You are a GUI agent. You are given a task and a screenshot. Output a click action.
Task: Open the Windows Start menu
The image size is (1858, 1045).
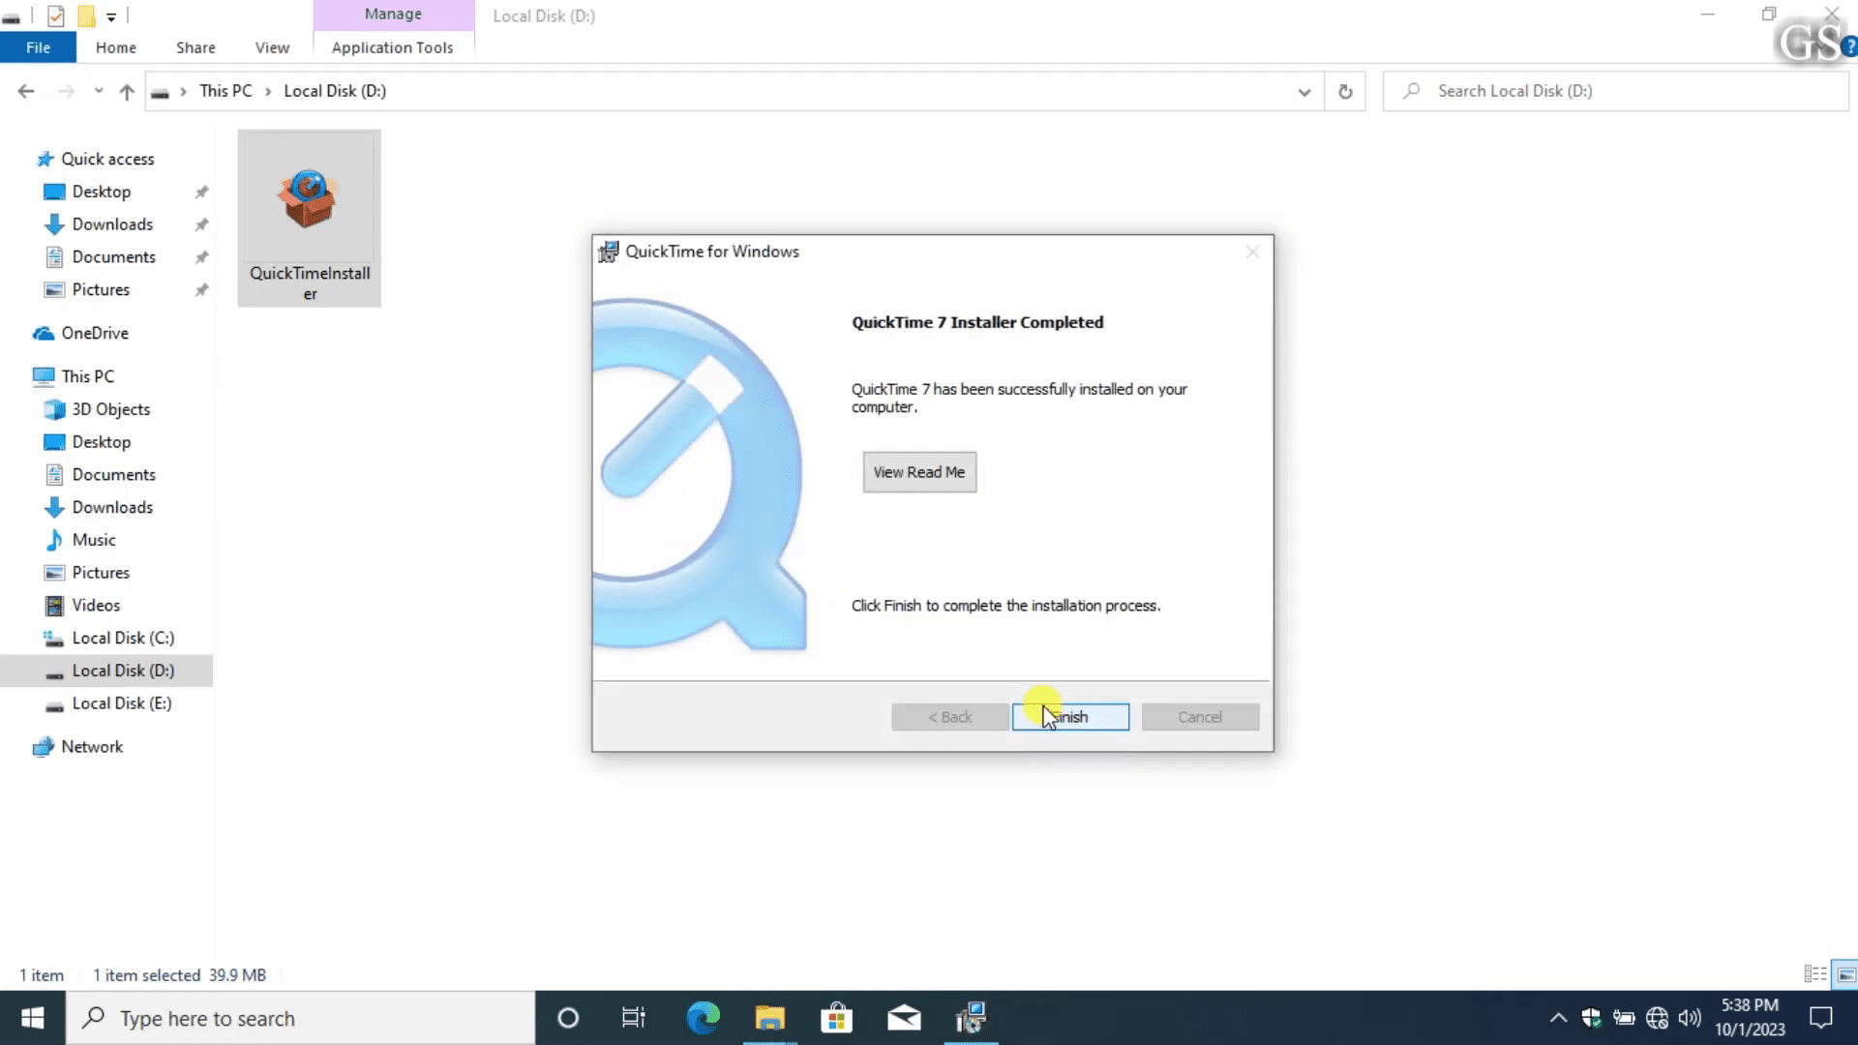(x=33, y=1018)
